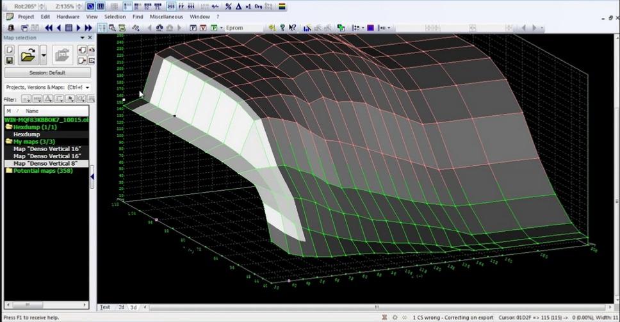Select the Org original values icon
This screenshot has width=620, height=322.
(x=258, y=6)
